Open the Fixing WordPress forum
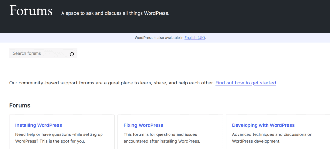The image size is (330, 149). 143,125
